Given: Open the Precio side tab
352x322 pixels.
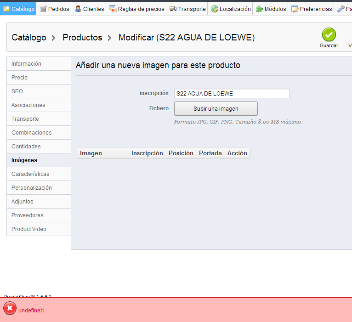Looking at the screenshot, I should click(x=39, y=78).
